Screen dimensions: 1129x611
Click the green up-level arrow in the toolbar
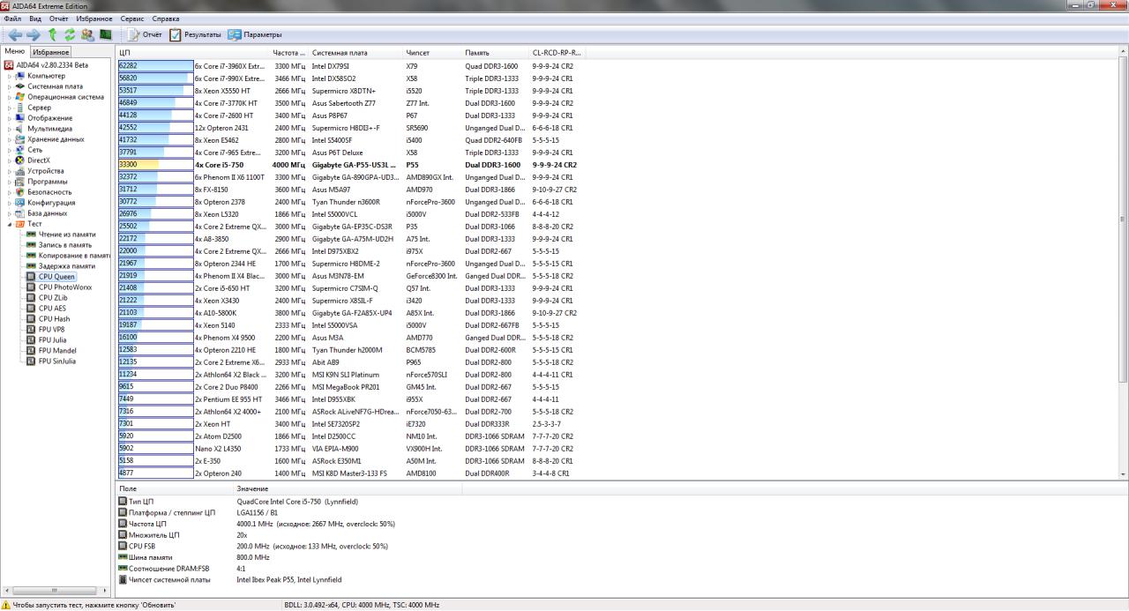[x=53, y=34]
